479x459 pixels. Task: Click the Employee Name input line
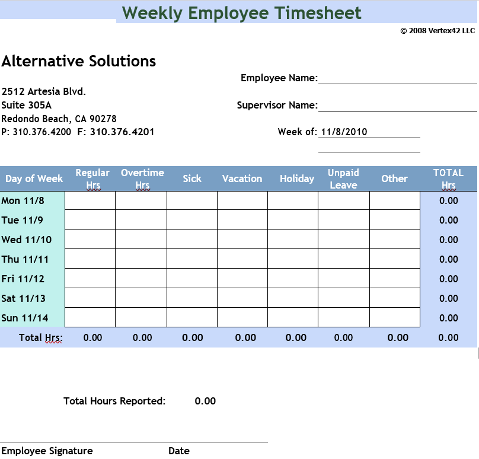[x=397, y=78]
